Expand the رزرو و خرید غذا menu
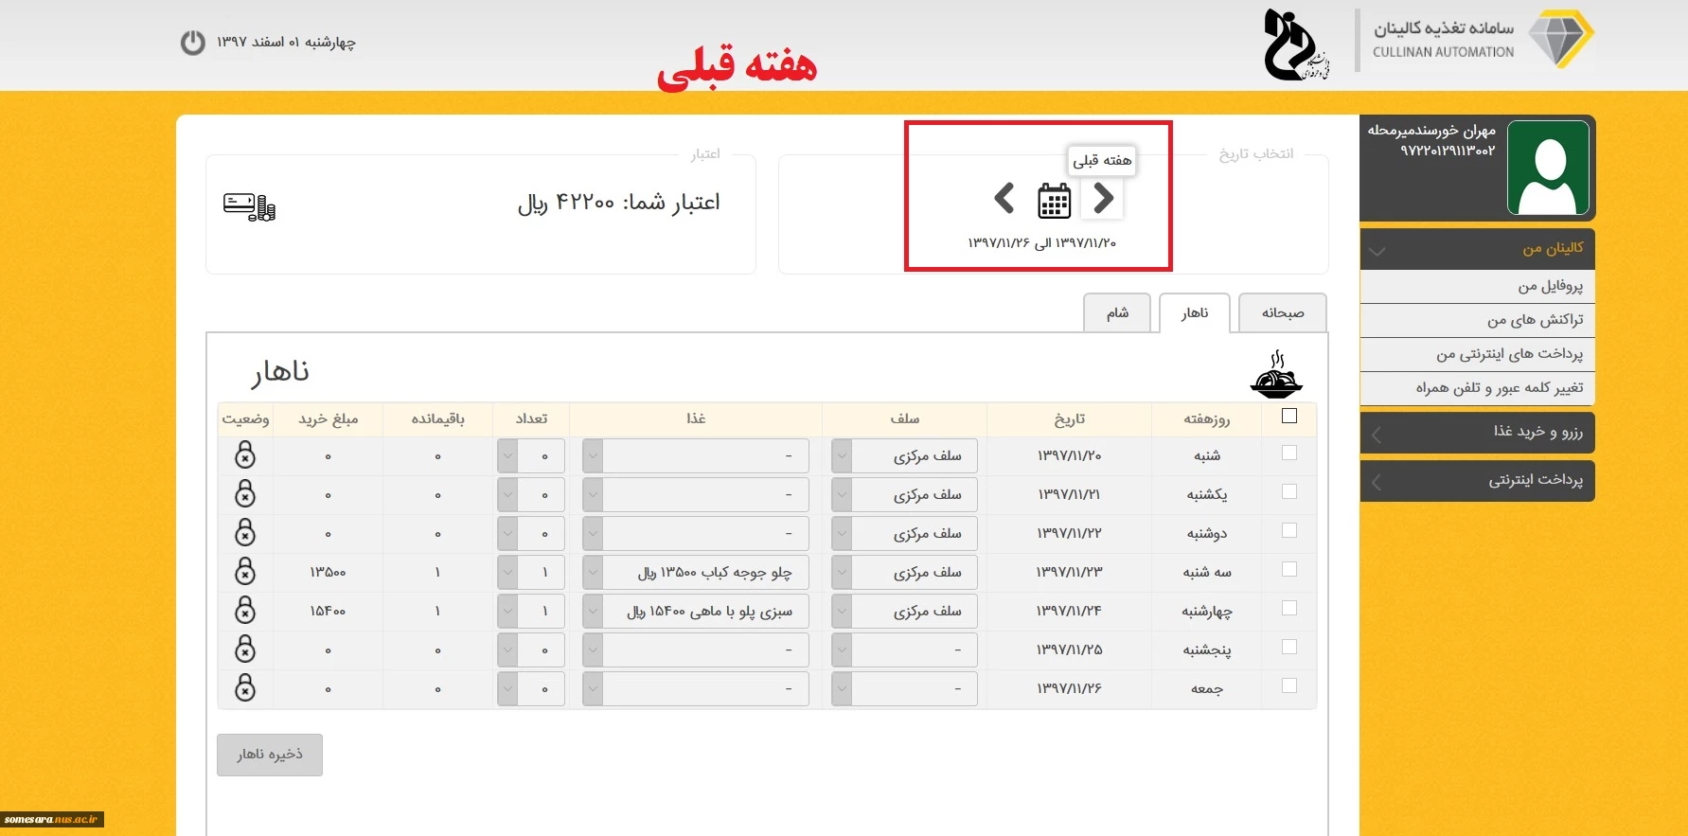The width and height of the screenshot is (1688, 836). (x=1477, y=433)
